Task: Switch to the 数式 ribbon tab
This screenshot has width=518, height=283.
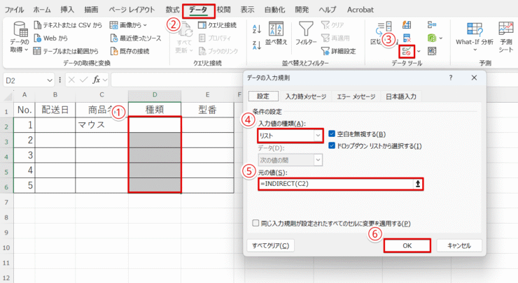Action: (172, 10)
